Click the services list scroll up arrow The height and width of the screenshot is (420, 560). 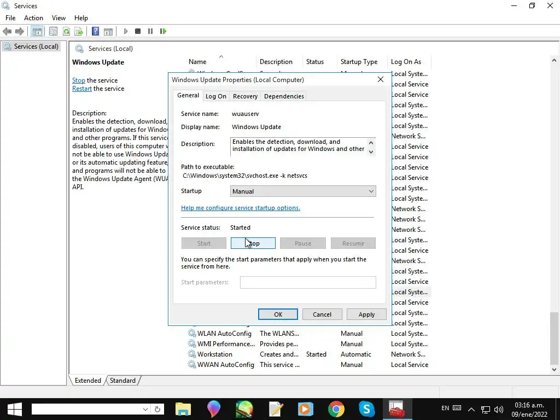point(554,60)
